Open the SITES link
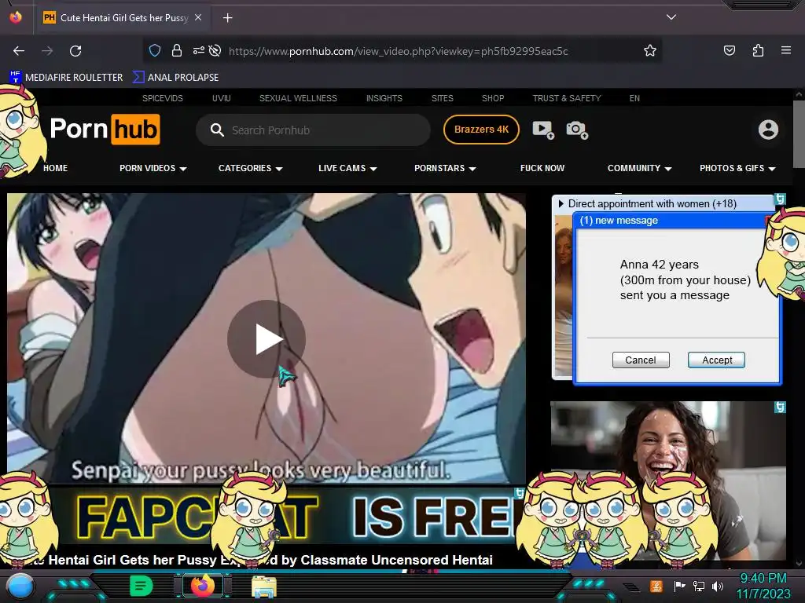 443,98
